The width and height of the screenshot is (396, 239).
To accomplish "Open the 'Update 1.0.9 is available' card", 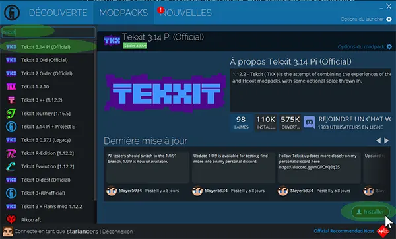I will click(234, 167).
